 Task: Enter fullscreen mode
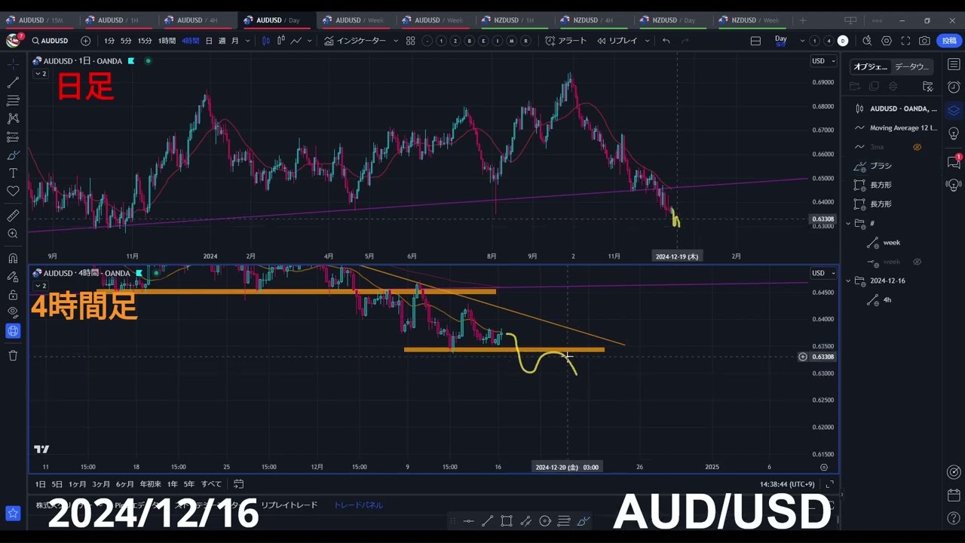point(905,41)
